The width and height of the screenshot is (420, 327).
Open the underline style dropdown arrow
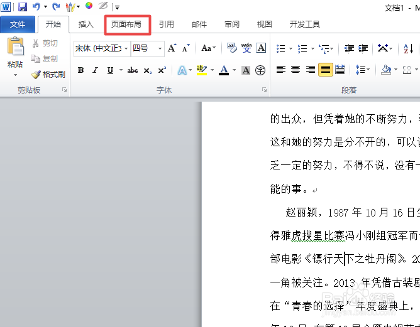[x=121, y=70]
